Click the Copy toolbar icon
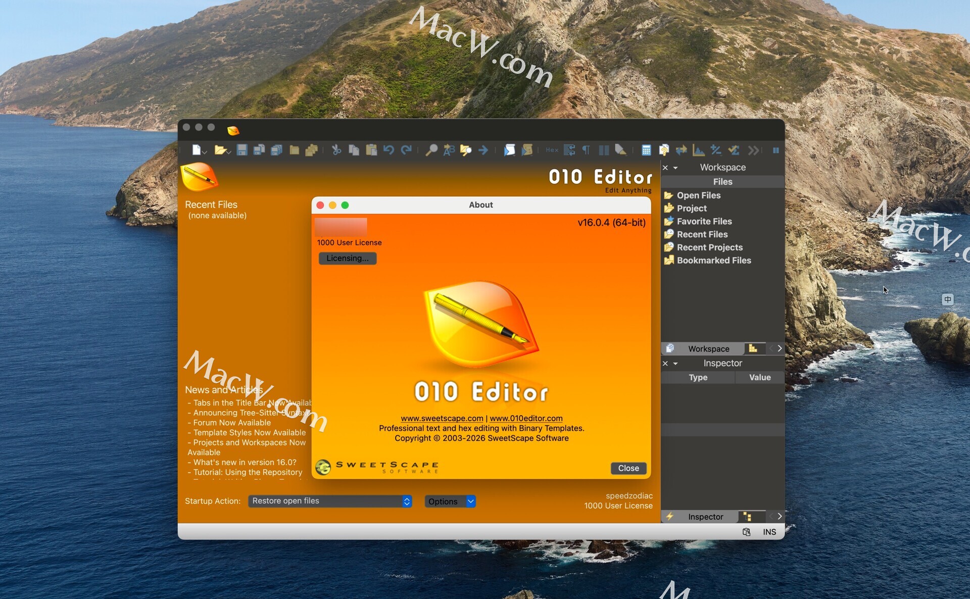Image resolution: width=970 pixels, height=599 pixels. click(354, 150)
